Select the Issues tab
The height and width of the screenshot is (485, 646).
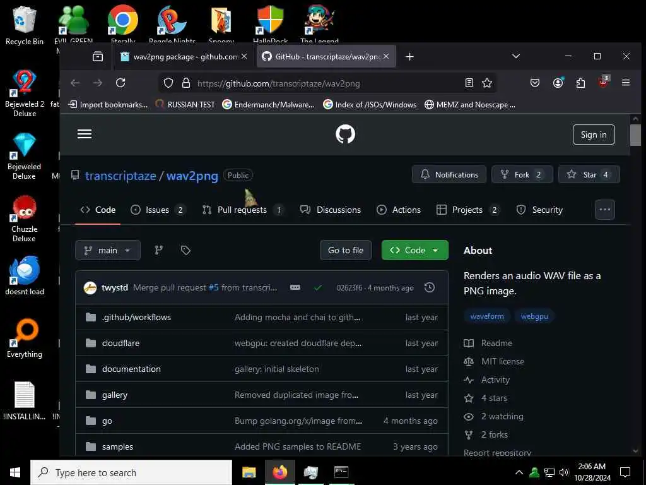pos(157,210)
